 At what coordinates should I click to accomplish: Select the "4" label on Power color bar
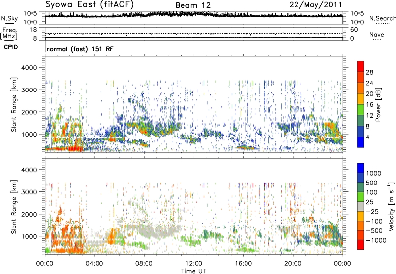pyautogui.click(x=367, y=137)
